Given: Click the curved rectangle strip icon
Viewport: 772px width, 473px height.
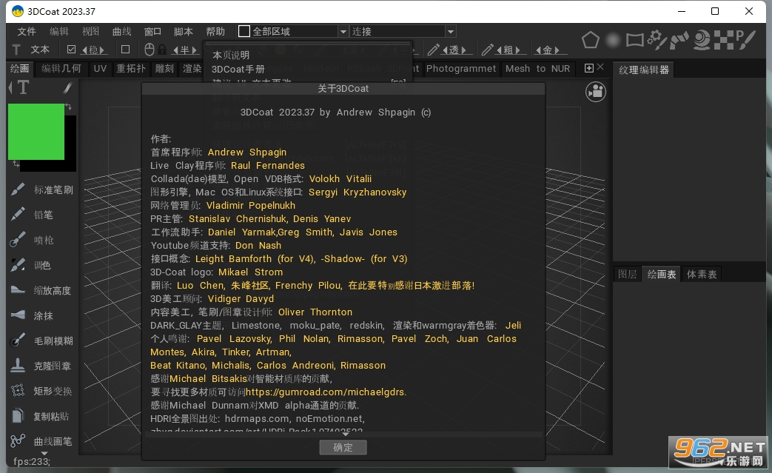Looking at the screenshot, I should click(x=634, y=40).
